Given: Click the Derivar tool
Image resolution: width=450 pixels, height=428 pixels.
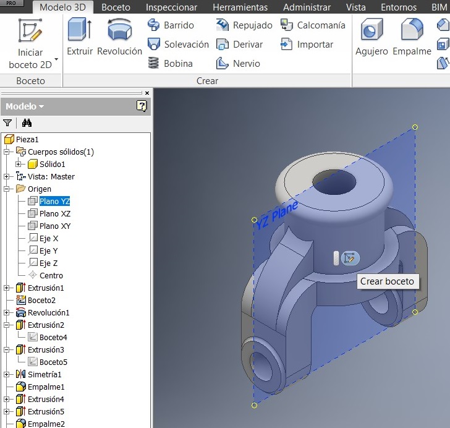Looking at the screenshot, I should click(x=239, y=45).
